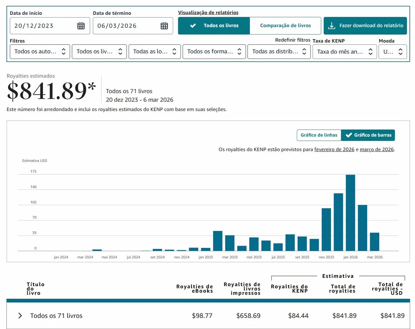Viewport: 415px width, 329px height.
Task: Open the Todas as lojas filter dropdown
Action: pyautogui.click(x=154, y=52)
